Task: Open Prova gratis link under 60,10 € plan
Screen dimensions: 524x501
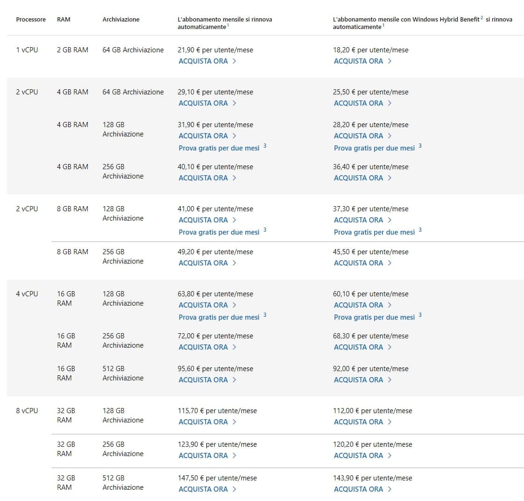Action: pos(374,317)
